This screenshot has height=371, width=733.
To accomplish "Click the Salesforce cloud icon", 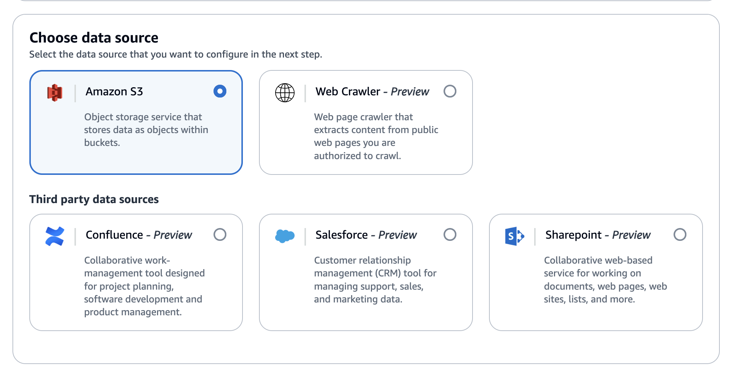I will [x=285, y=236].
